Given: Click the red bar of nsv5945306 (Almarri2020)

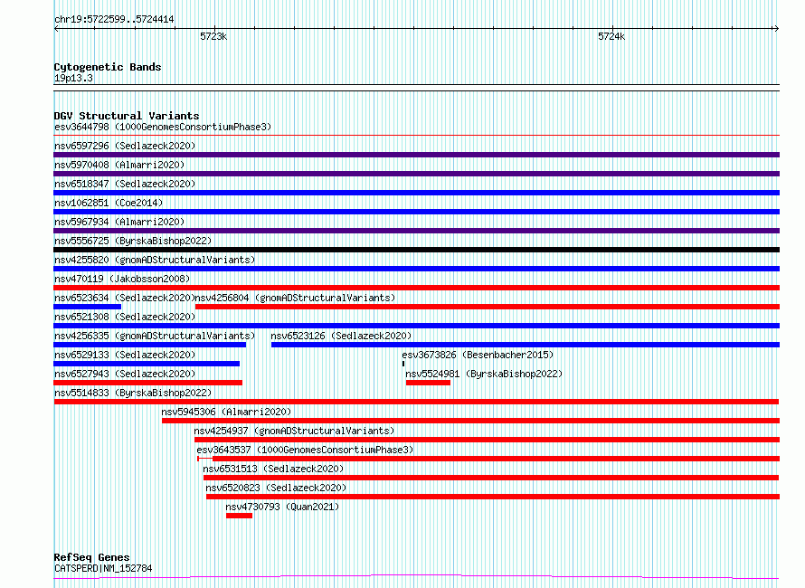Looking at the screenshot, I should [x=470, y=421].
